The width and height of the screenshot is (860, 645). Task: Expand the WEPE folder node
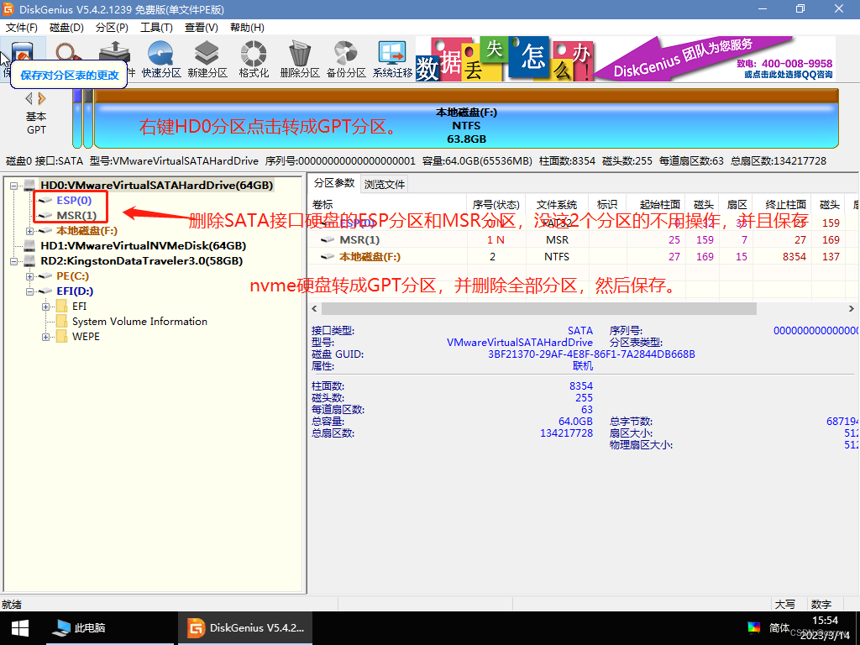[x=45, y=337]
